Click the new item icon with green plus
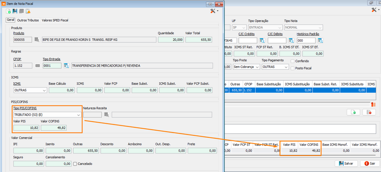This screenshot has height=172, width=381. [8, 11]
